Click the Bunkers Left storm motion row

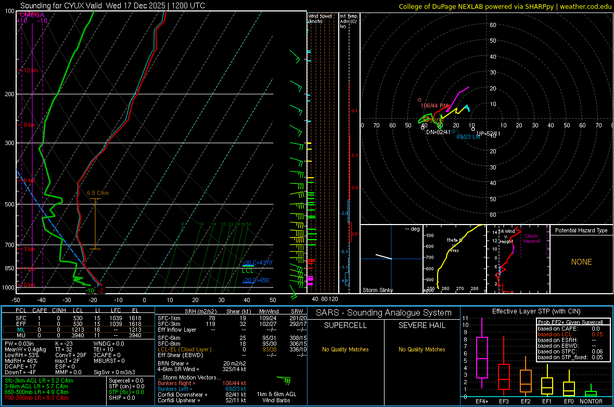tap(202, 389)
